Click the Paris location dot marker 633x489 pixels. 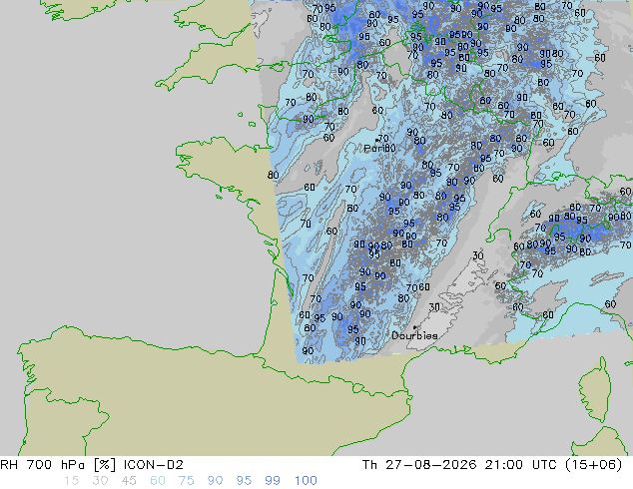(377, 141)
